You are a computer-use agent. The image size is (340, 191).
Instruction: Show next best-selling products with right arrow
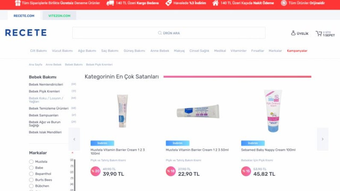click(x=322, y=139)
